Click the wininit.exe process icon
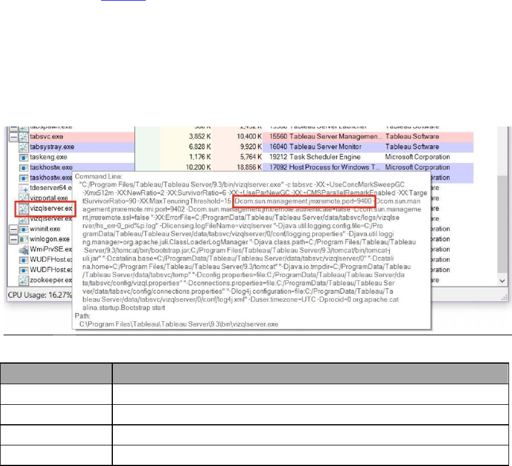Image resolution: width=512 pixels, height=466 pixels. tap(24, 229)
